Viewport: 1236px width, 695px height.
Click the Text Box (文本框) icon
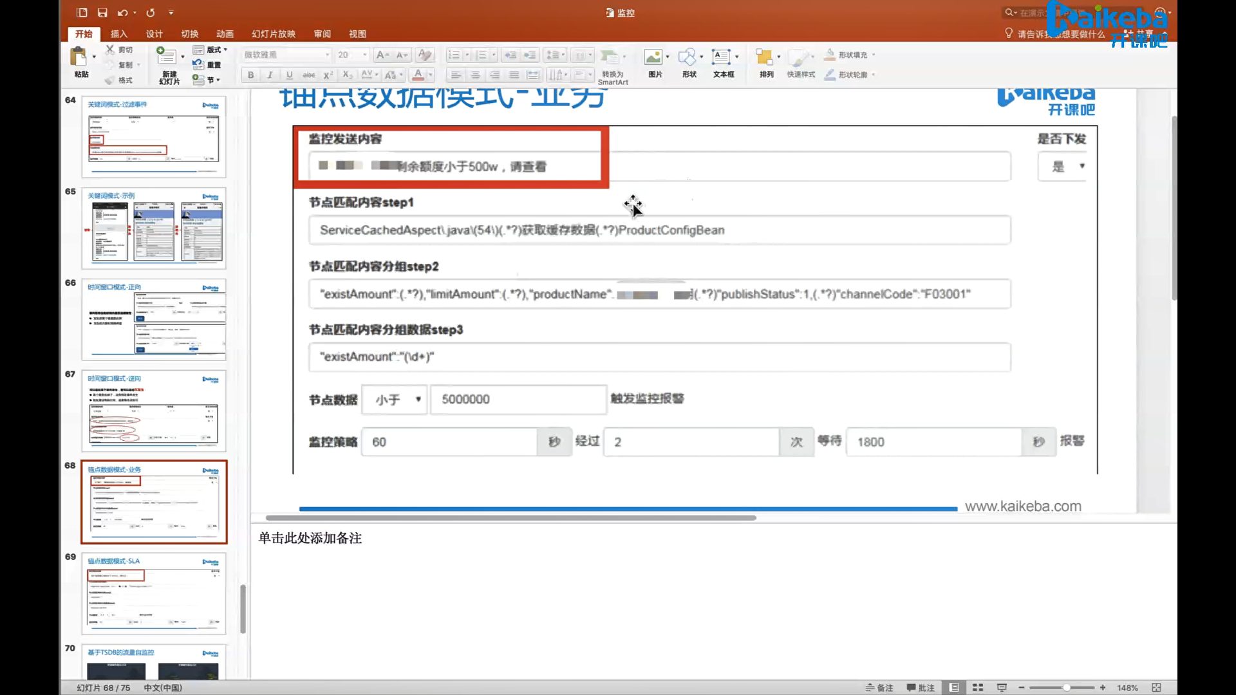coord(722,58)
